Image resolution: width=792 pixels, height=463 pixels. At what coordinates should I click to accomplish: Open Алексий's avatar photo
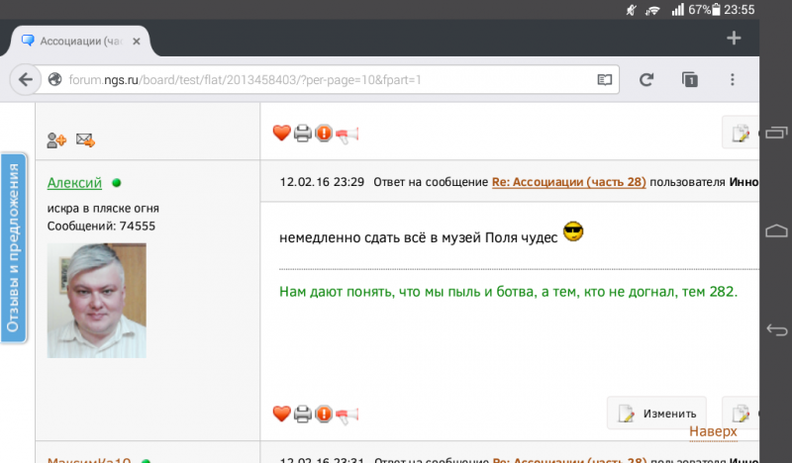[x=97, y=301]
